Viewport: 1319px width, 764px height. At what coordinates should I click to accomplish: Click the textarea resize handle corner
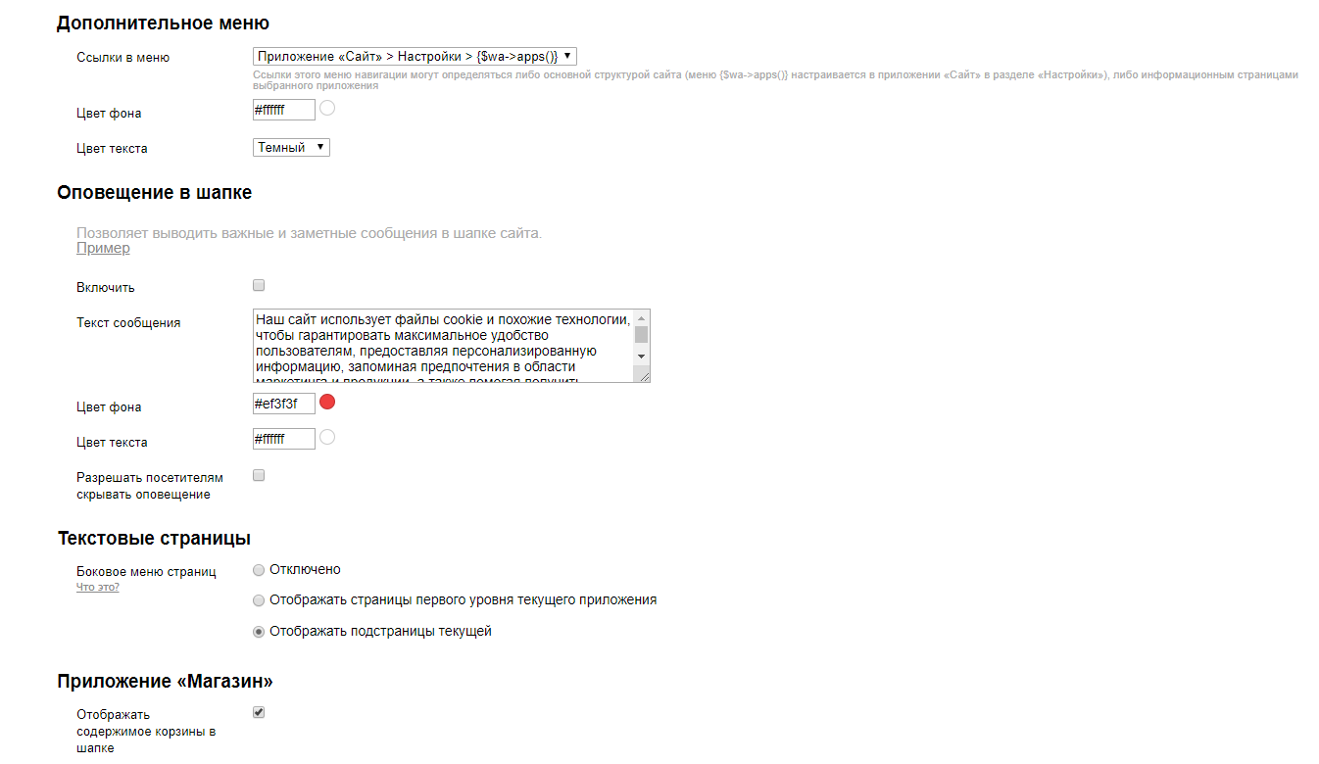643,375
